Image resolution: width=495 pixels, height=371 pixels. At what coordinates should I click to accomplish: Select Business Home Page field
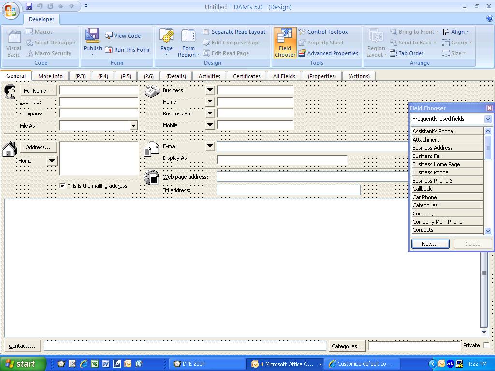click(x=447, y=164)
